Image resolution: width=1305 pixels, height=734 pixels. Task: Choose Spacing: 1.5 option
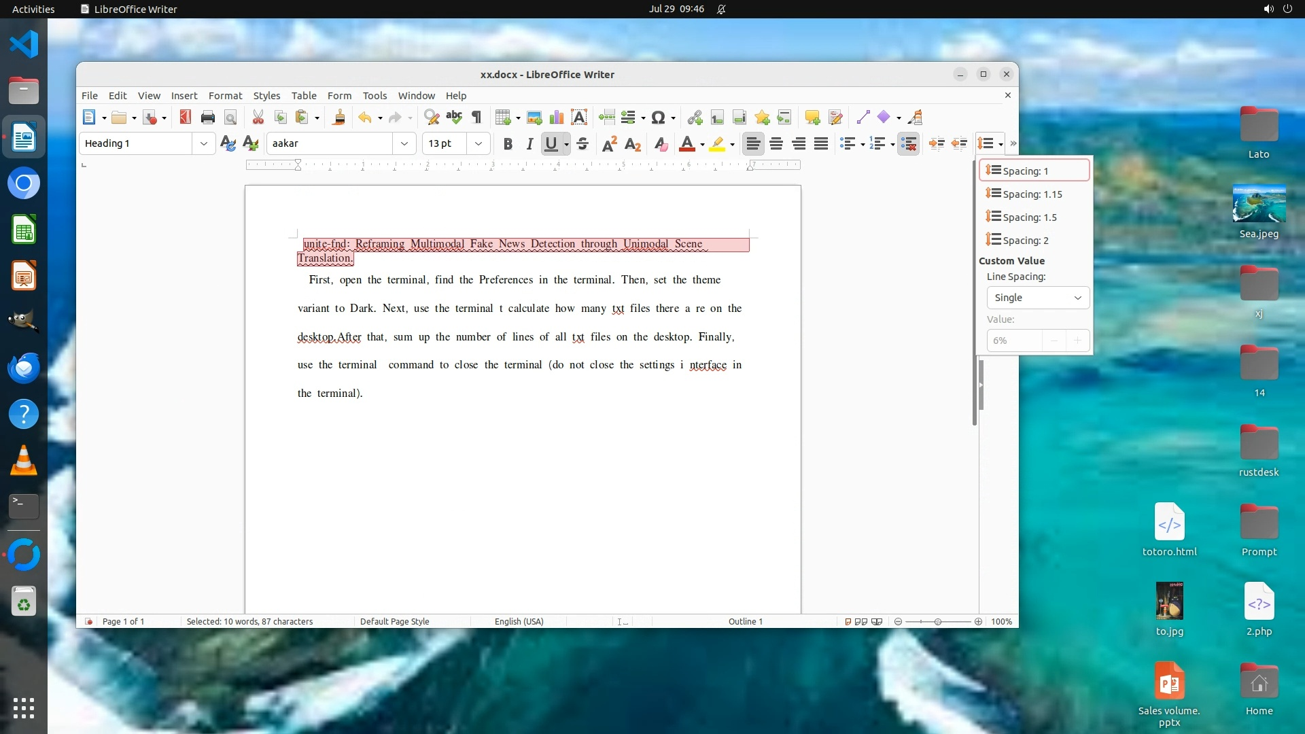pos(1029,217)
